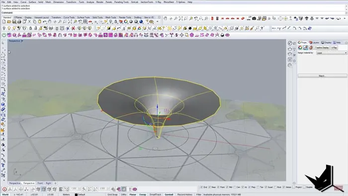This screenshot has width=348, height=196.
Task: Select the Box tool in left sidebar
Action: [3, 104]
